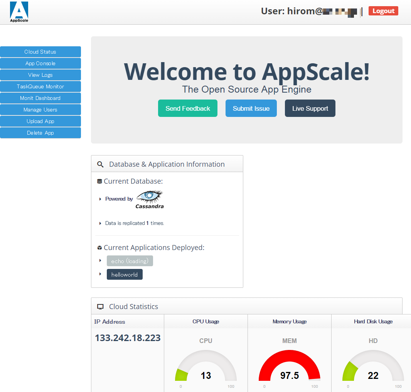411x392 pixels.
Task: Click Send Feedback button
Action: click(188, 108)
